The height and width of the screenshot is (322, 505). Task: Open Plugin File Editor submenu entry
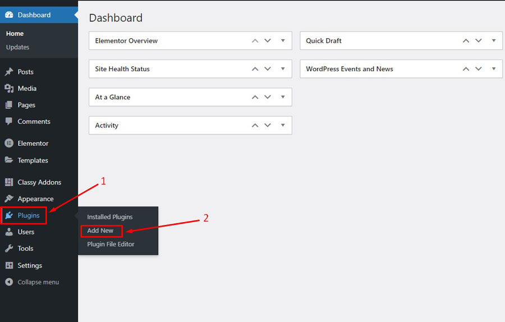pos(111,244)
